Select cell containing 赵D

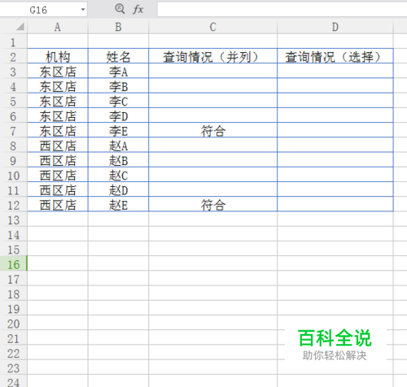pyautogui.click(x=118, y=190)
